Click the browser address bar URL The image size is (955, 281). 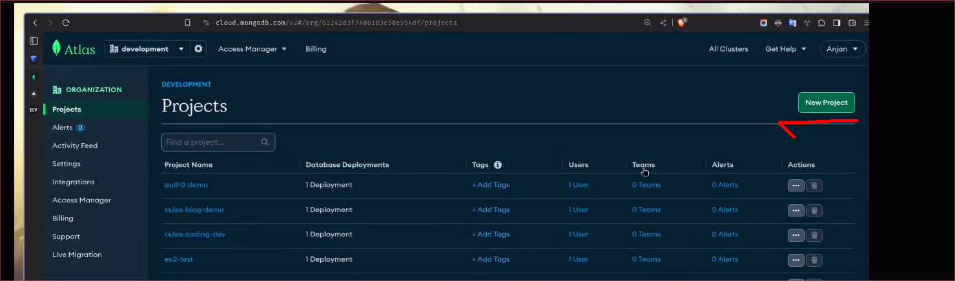(x=336, y=23)
